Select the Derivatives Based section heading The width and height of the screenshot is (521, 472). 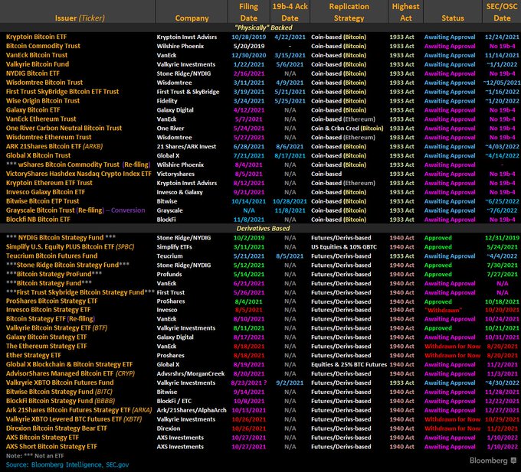(263, 228)
